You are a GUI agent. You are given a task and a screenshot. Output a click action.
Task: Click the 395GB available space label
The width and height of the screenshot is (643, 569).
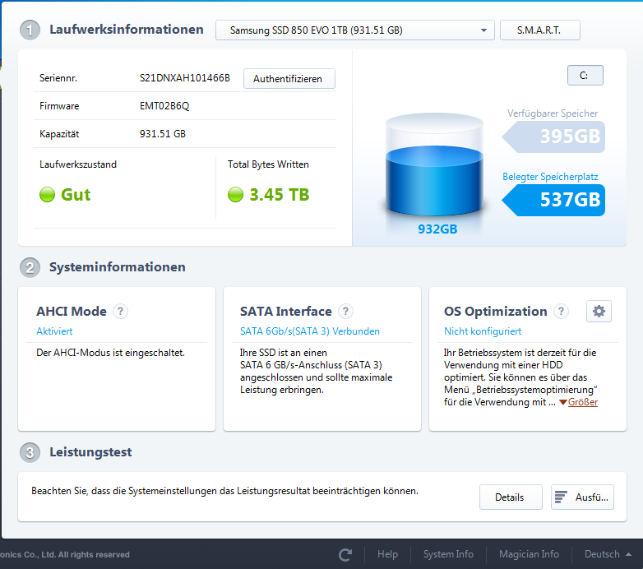pos(553,136)
